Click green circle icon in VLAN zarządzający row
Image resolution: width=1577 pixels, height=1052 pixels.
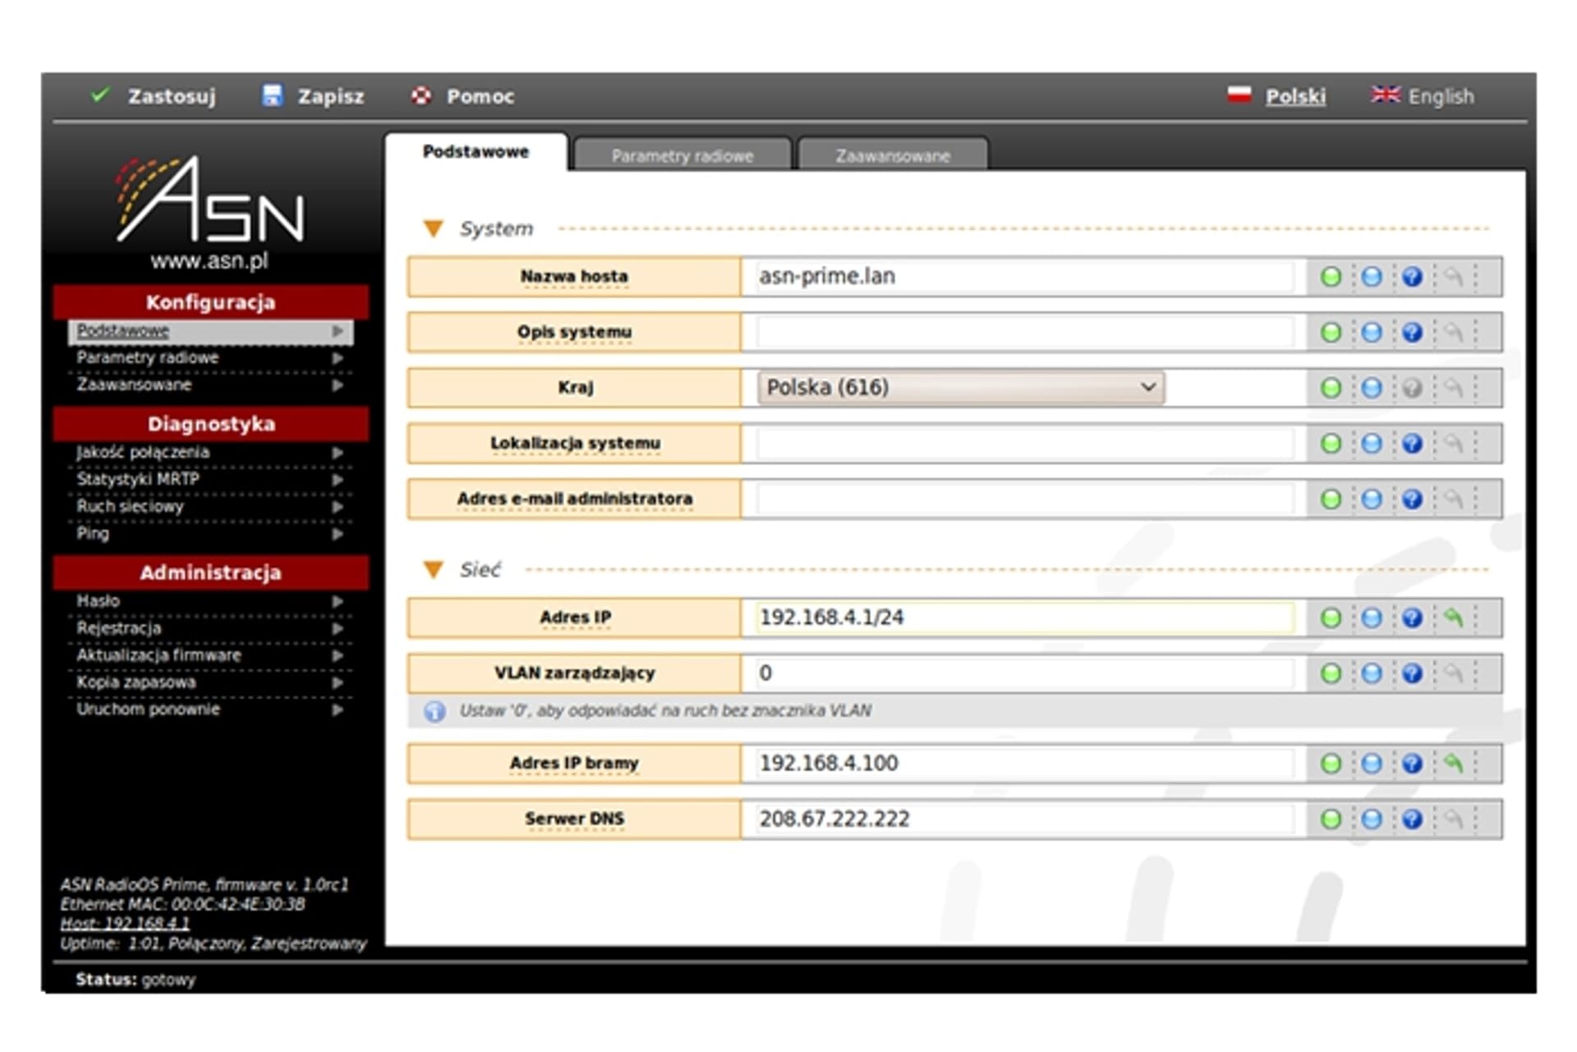tap(1331, 673)
